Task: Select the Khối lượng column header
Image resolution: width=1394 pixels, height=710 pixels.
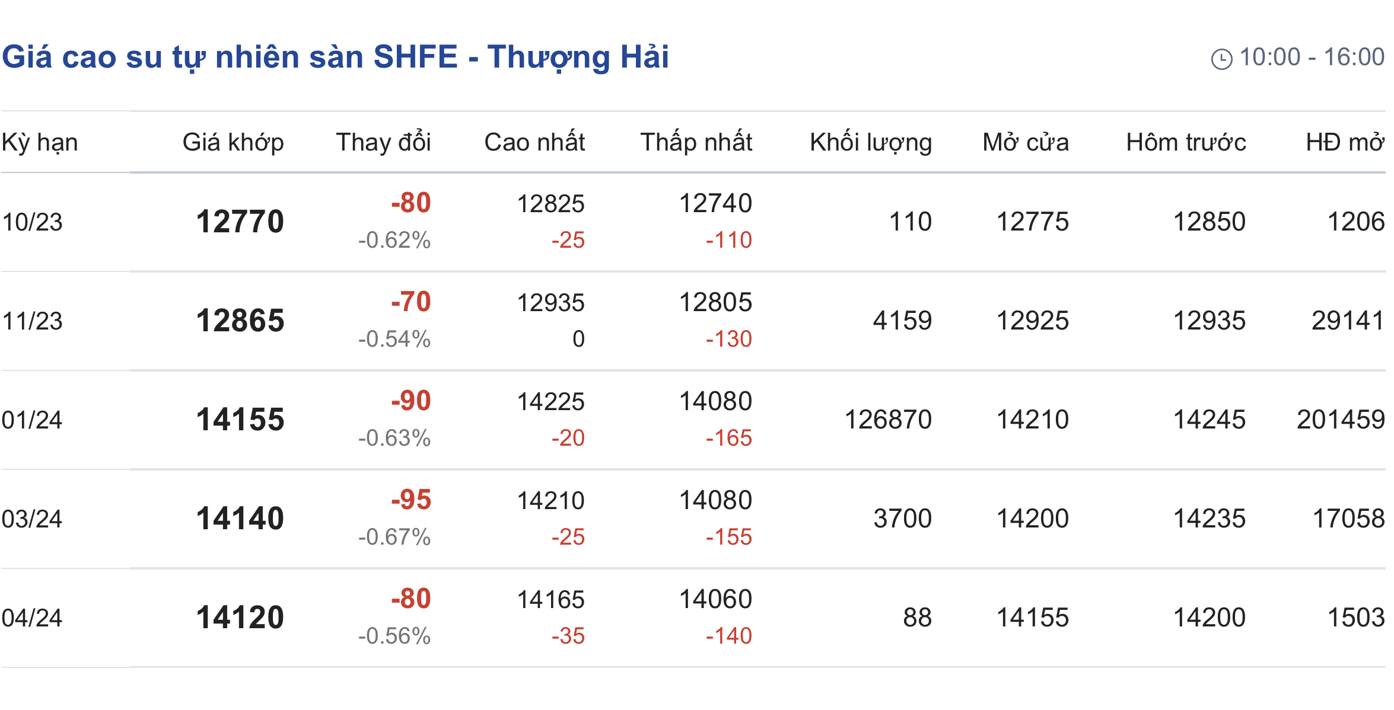Action: [x=871, y=143]
